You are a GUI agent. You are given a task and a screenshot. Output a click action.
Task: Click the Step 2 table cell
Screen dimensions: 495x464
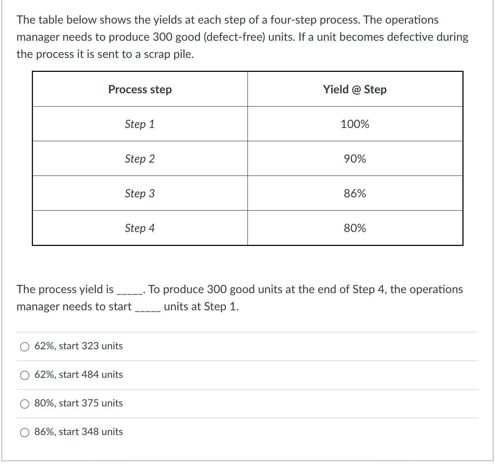tap(139, 159)
